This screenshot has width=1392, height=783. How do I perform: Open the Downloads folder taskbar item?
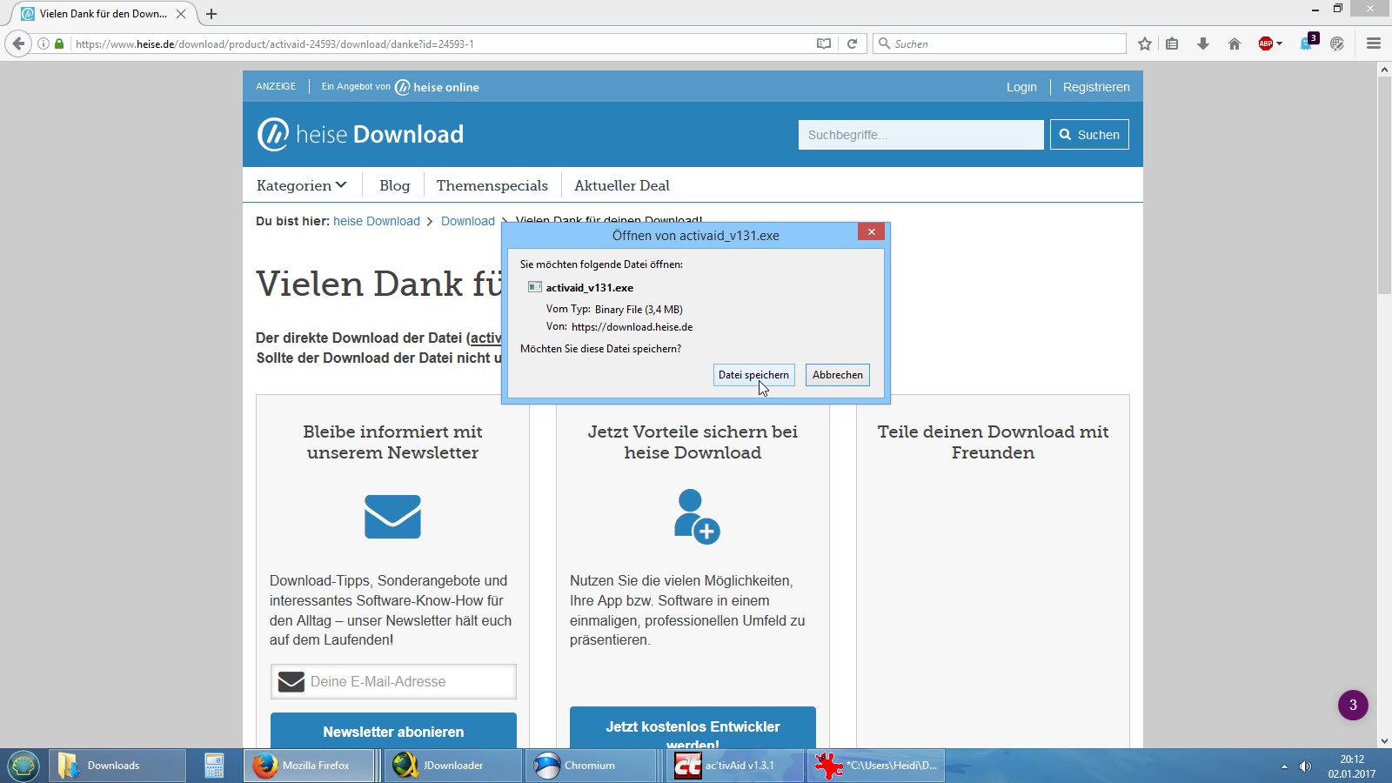pyautogui.click(x=117, y=766)
